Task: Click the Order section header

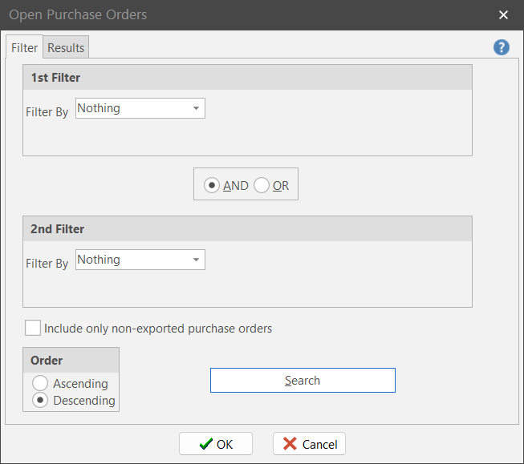Action: 47,361
